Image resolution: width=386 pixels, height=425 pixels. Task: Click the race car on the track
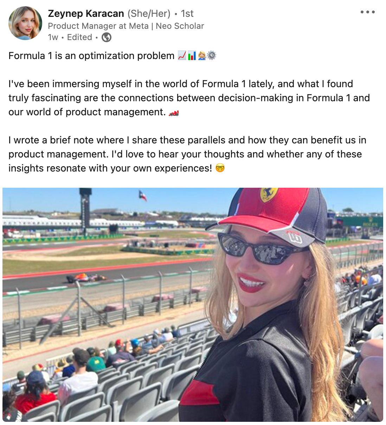coord(86,277)
